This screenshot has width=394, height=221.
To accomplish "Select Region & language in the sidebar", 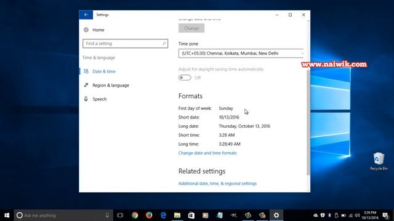I will 111,85.
